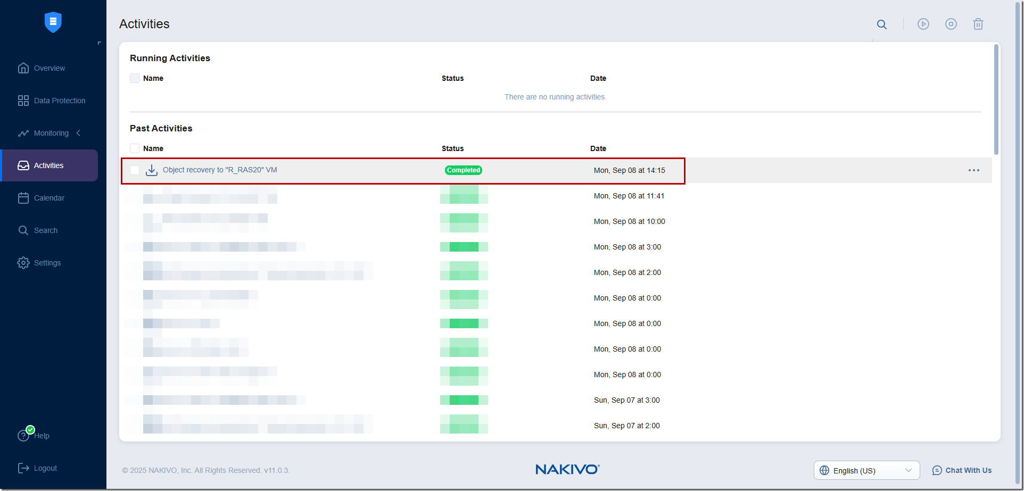Viewport: 1024px width, 491px height.
Task: Click date 'Mon, Sep 08 at 14:15'
Action: [630, 170]
